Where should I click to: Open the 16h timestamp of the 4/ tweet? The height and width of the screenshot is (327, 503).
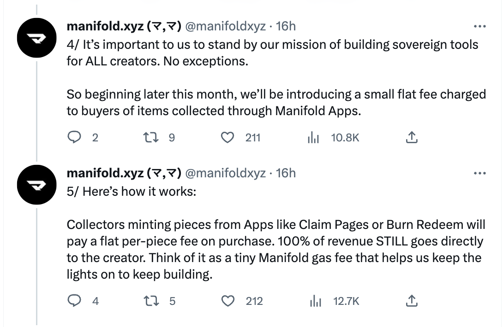coord(286,26)
